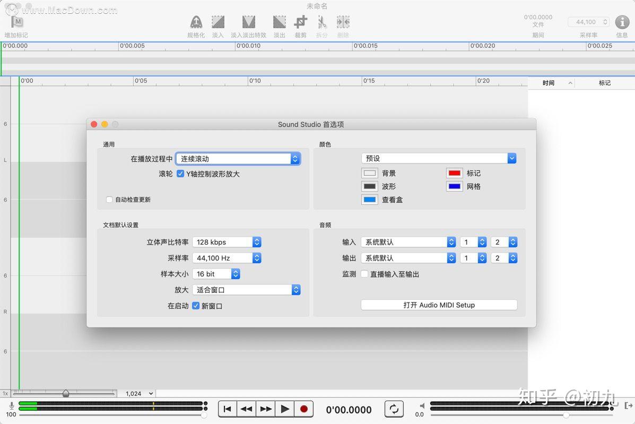Viewport: 635px width, 424px height.
Task: Close the Sound Studio 首选项 window
Action: [94, 124]
